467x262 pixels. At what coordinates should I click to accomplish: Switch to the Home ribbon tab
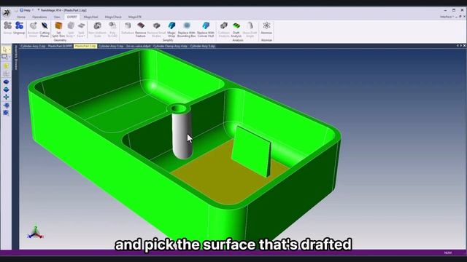point(21,17)
